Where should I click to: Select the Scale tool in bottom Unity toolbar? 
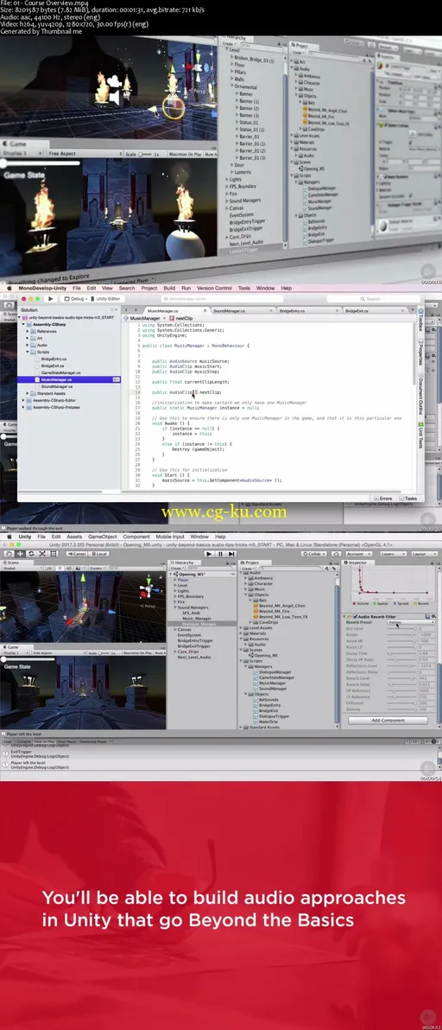(42, 554)
